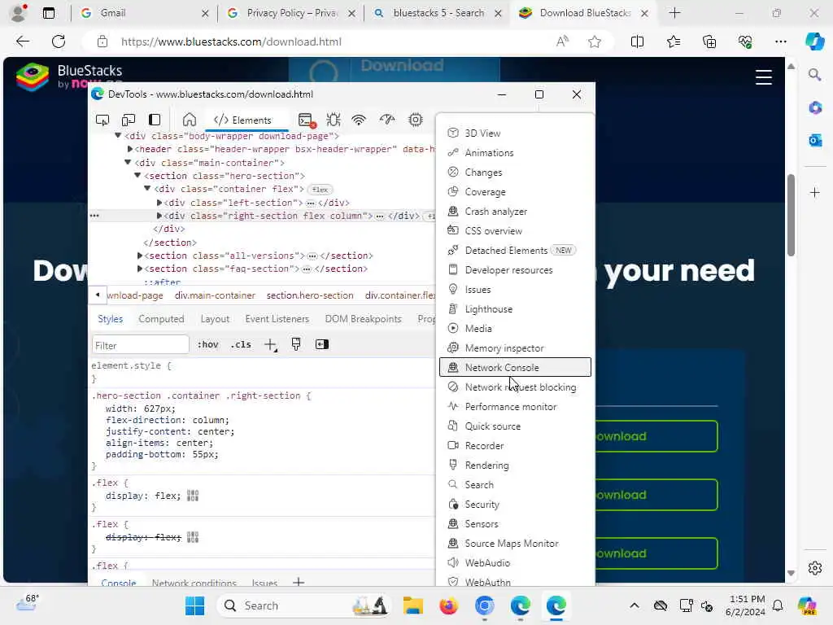The height and width of the screenshot is (625, 833).
Task: Toggle Edge split screen view
Action: 637,42
